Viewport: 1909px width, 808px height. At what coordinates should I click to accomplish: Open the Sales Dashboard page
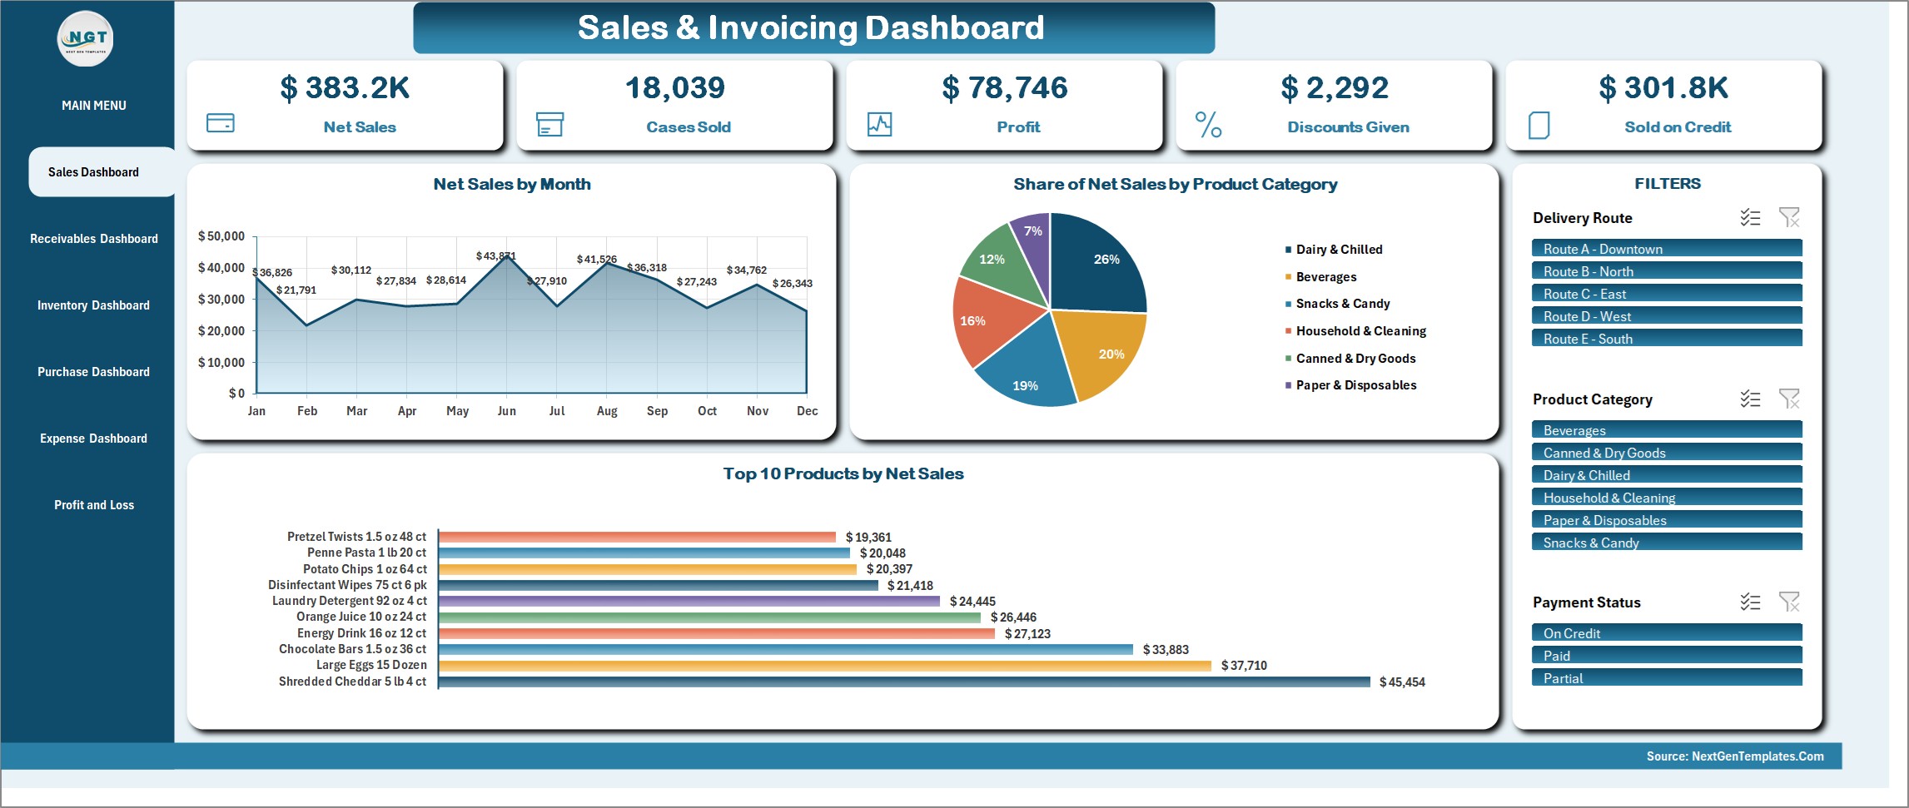point(102,172)
